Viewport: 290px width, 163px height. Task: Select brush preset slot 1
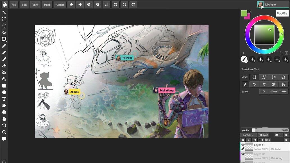244,59
